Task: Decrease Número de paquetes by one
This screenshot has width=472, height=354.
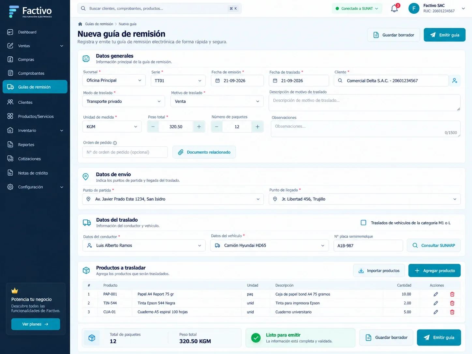Action: coord(217,126)
